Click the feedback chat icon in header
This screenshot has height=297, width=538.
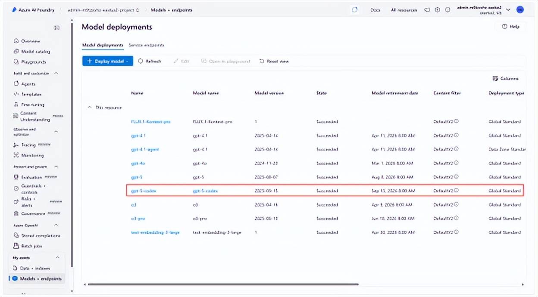tap(355, 9)
